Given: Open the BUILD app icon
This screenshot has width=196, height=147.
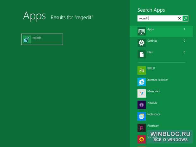Looking at the screenshot, I should coord(142,70).
